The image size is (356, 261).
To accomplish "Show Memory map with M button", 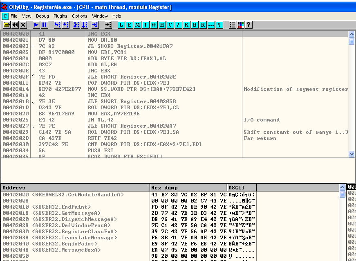I will (137, 25).
